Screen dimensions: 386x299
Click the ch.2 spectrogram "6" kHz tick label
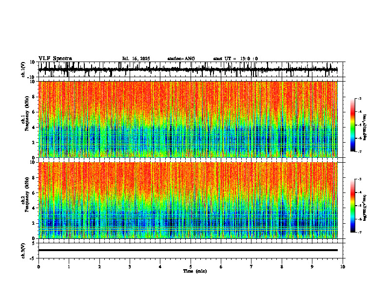click(34, 192)
